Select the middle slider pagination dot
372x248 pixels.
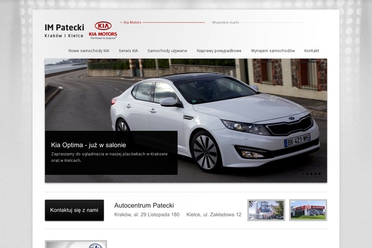[312, 174]
